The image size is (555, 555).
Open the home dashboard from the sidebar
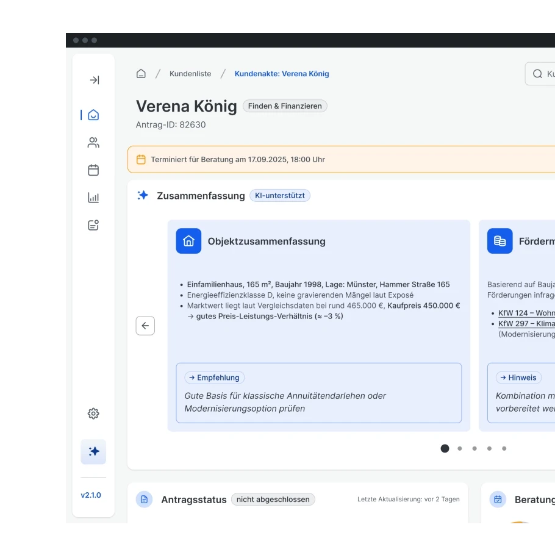93,113
